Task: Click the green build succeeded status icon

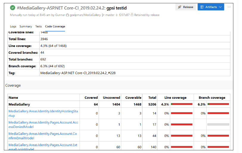Action: 13,8
